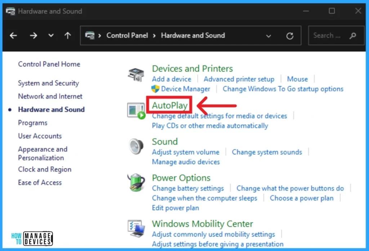Select Hardware and Sound breadcrumb
Screen dimensions: 369x251
click(193, 35)
